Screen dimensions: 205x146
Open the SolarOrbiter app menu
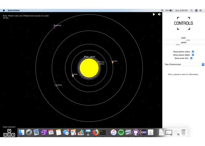[x=14, y=10]
